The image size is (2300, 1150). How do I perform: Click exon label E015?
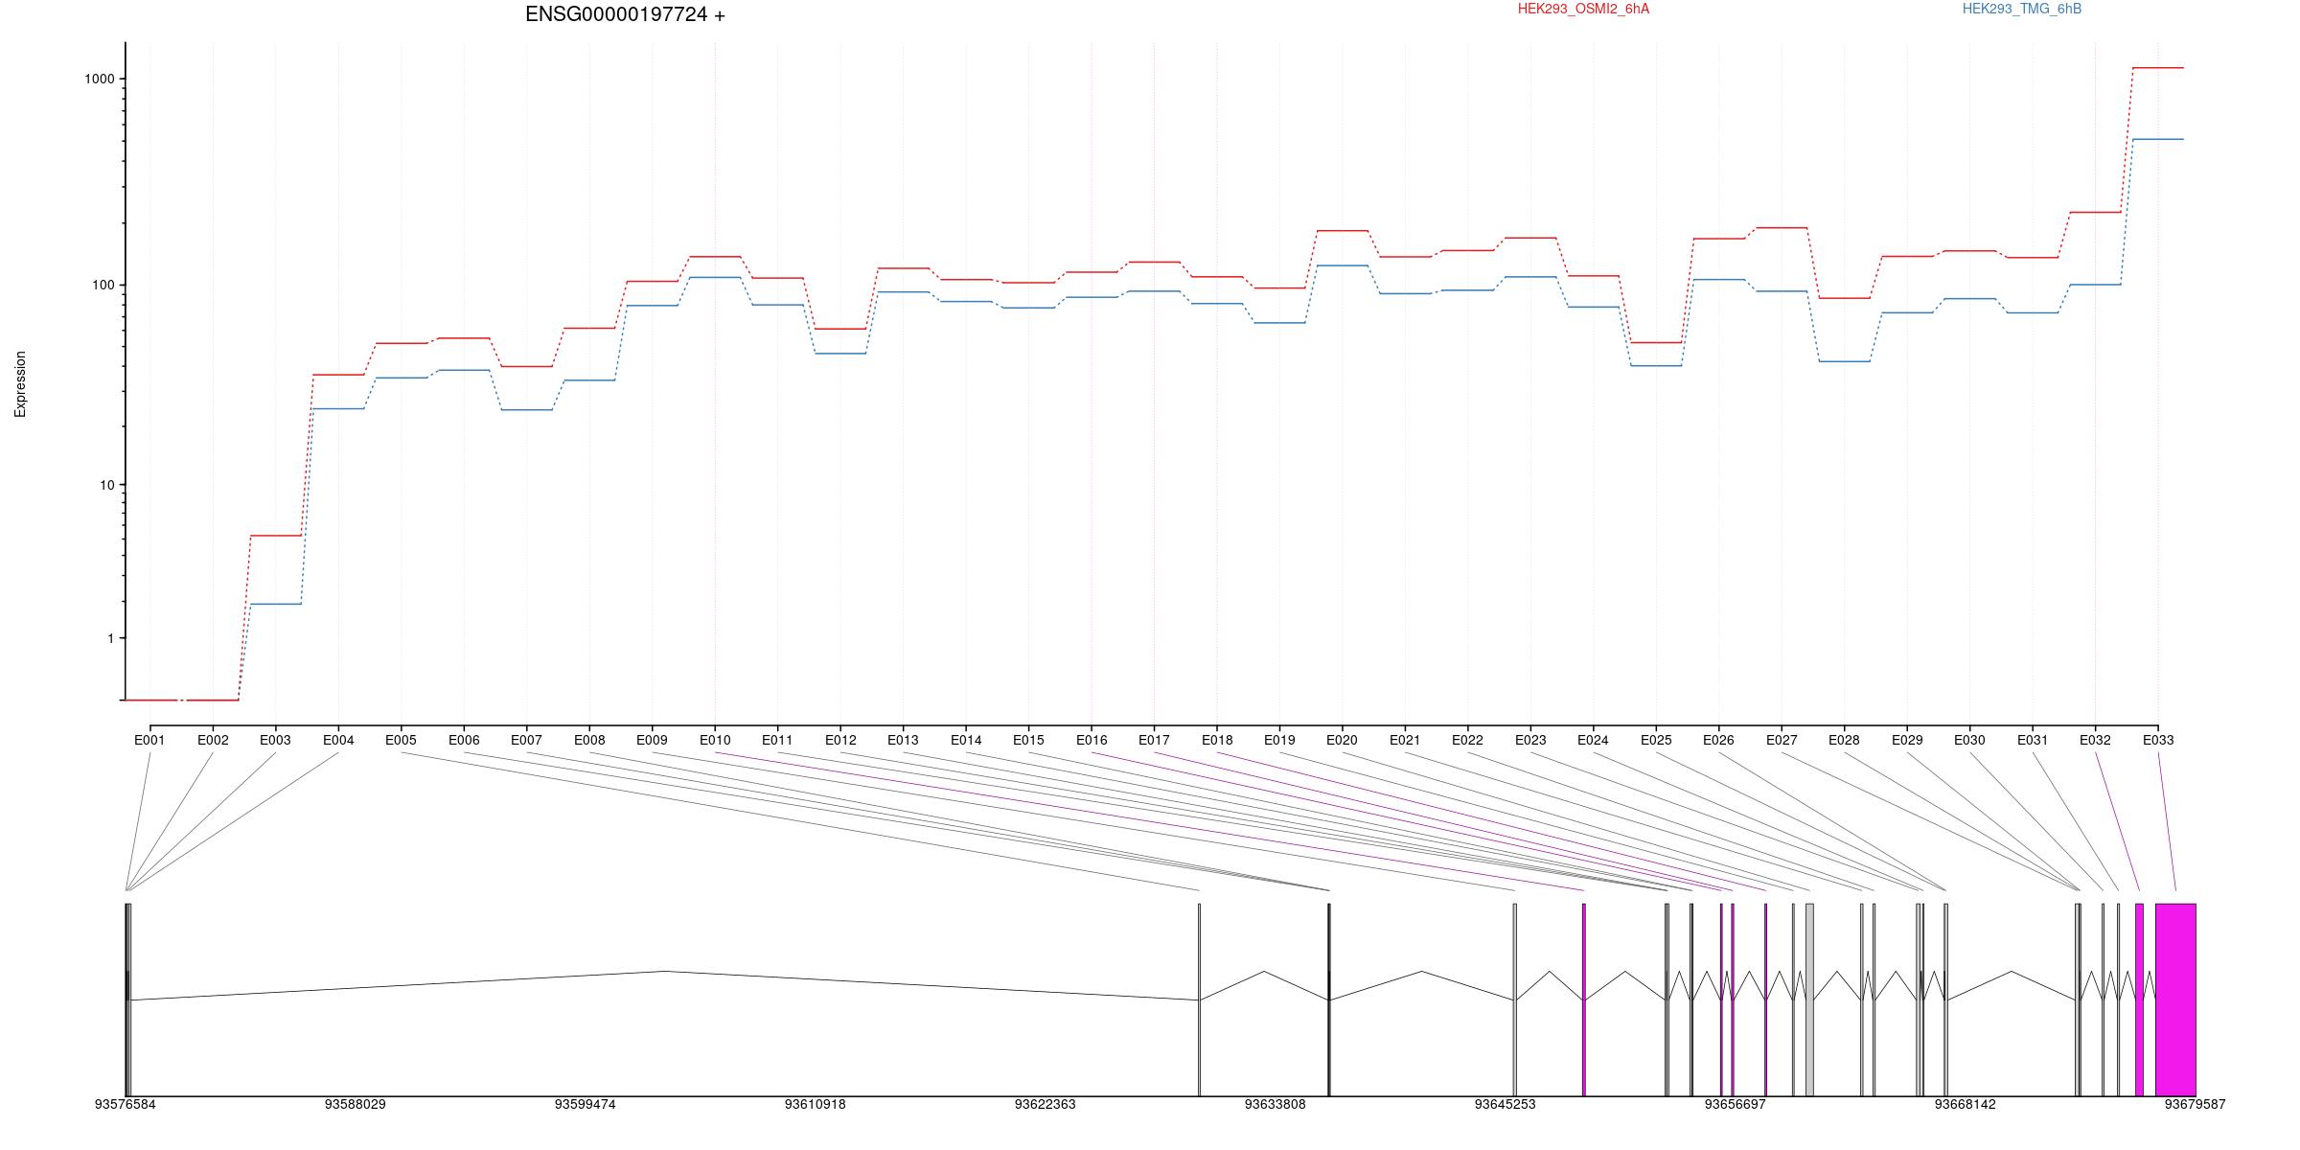pos(1028,740)
